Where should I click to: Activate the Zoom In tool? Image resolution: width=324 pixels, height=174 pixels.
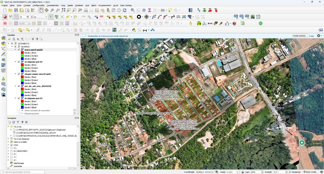pos(52,10)
